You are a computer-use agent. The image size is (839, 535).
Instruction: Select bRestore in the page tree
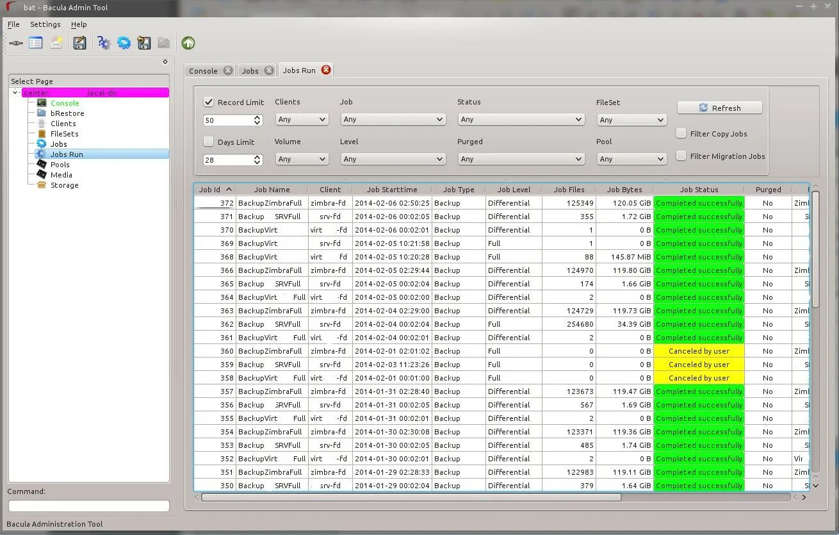click(x=67, y=113)
